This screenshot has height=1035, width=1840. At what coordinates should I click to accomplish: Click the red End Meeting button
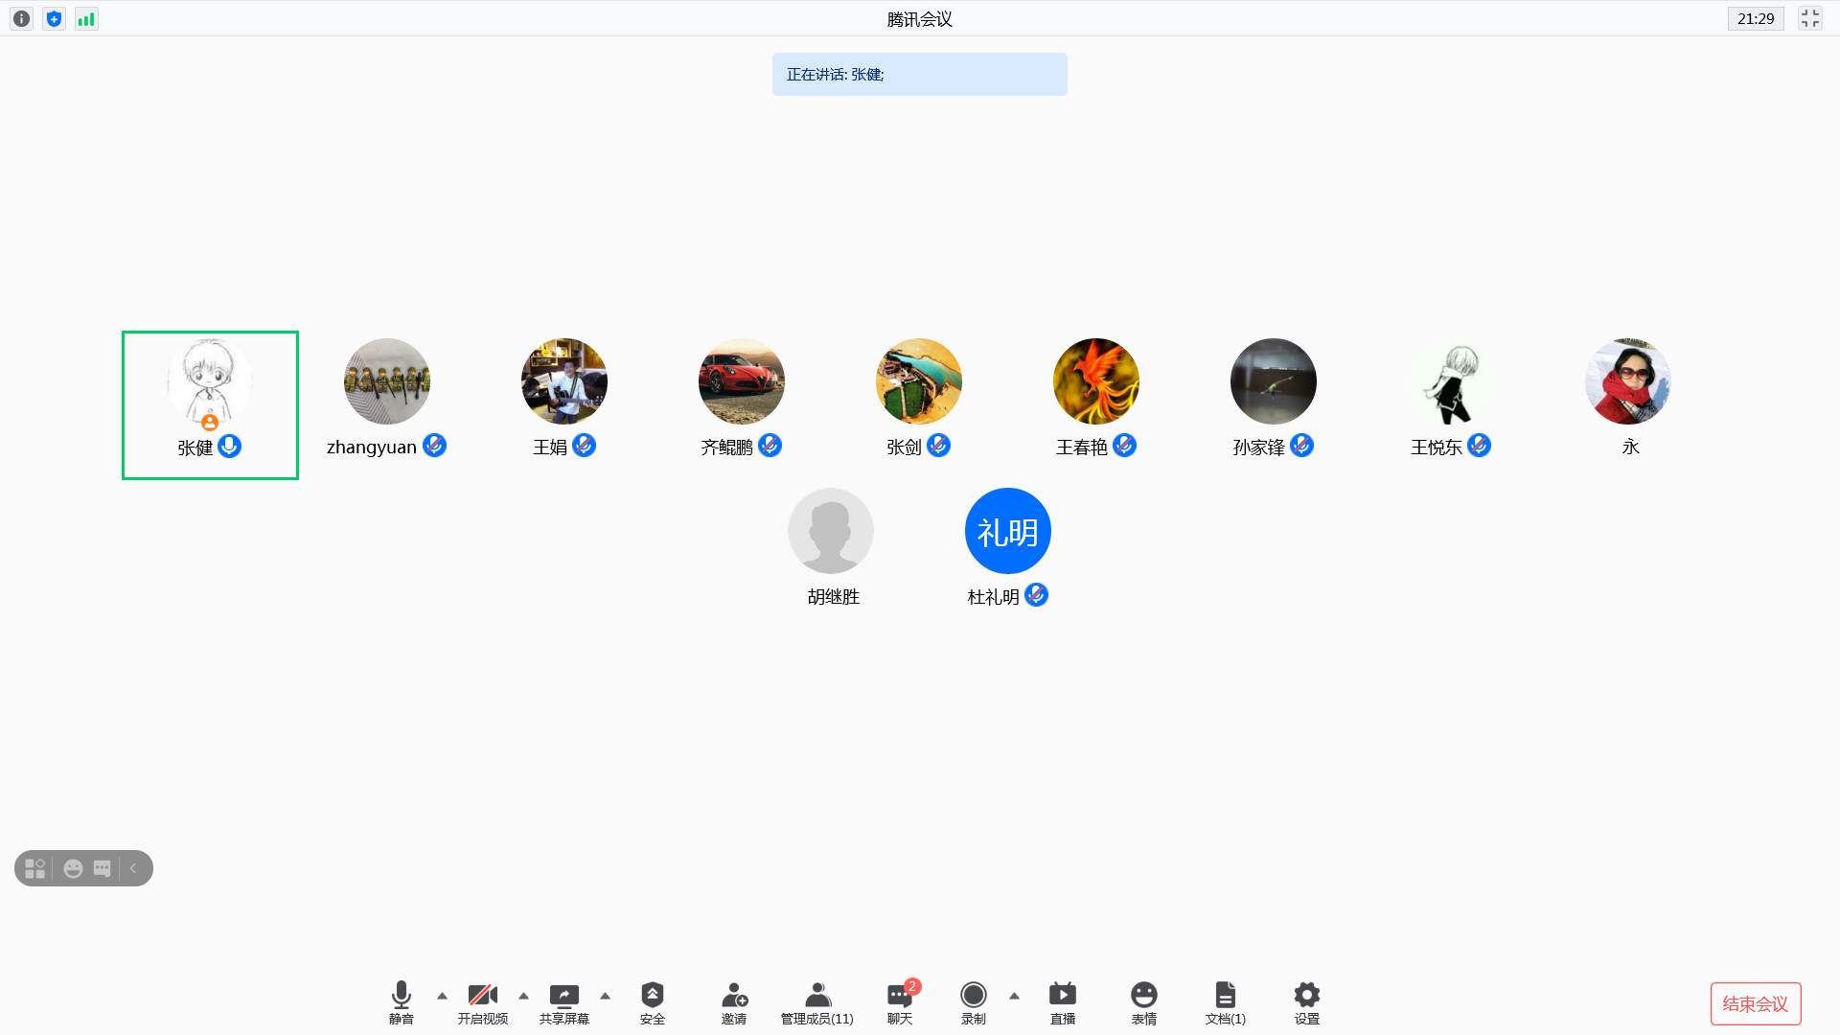[x=1755, y=1003]
